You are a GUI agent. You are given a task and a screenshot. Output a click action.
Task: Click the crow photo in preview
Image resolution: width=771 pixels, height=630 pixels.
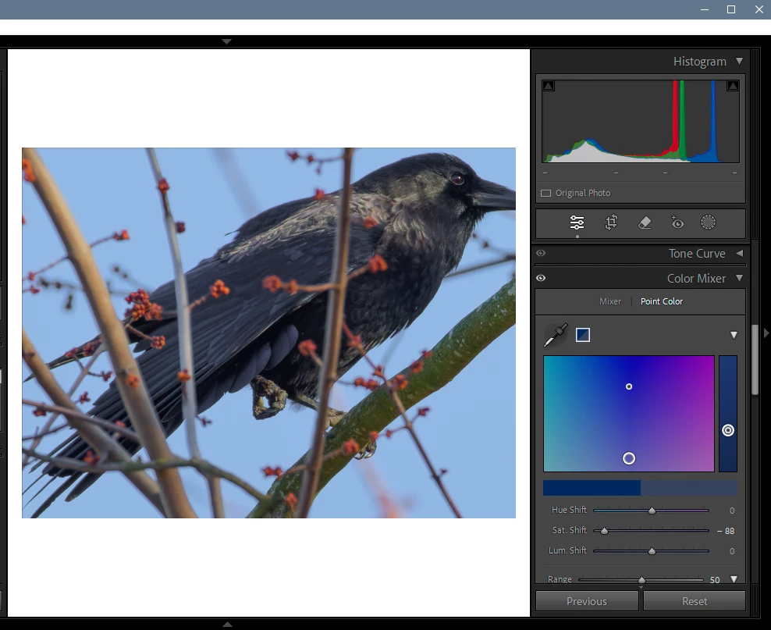(268, 333)
